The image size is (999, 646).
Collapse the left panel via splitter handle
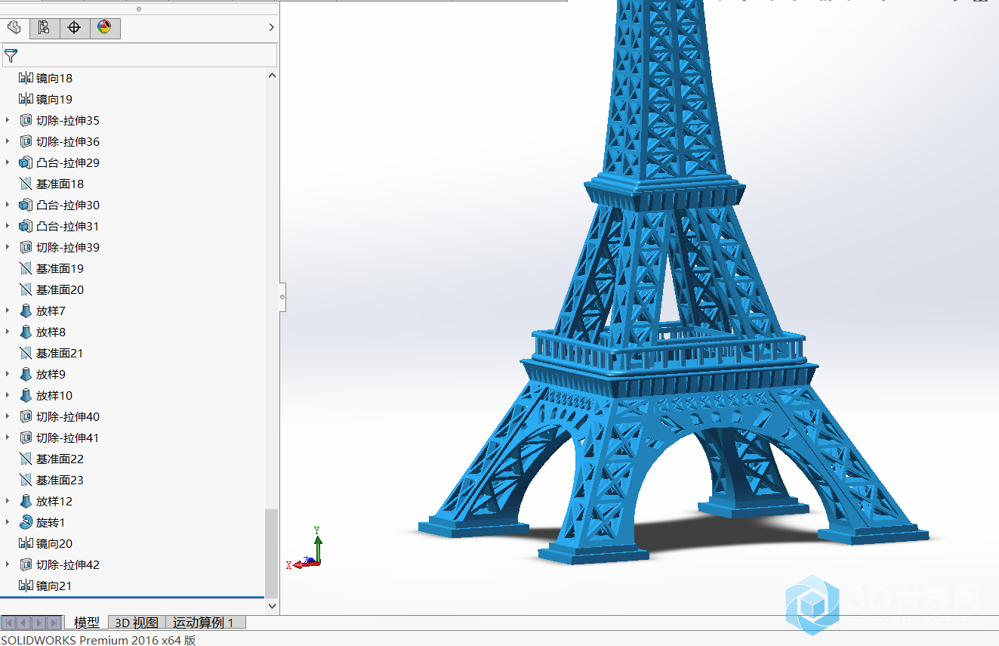coord(282,297)
